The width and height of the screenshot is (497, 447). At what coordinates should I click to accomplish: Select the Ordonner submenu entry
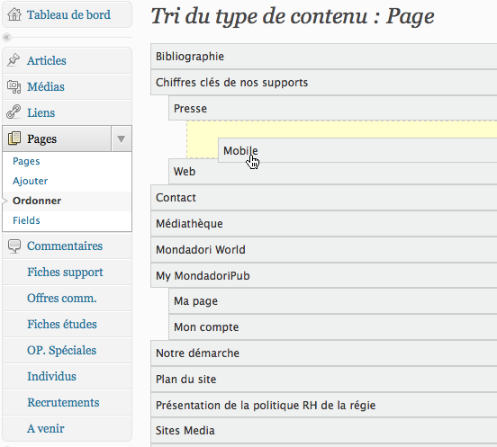[37, 201]
